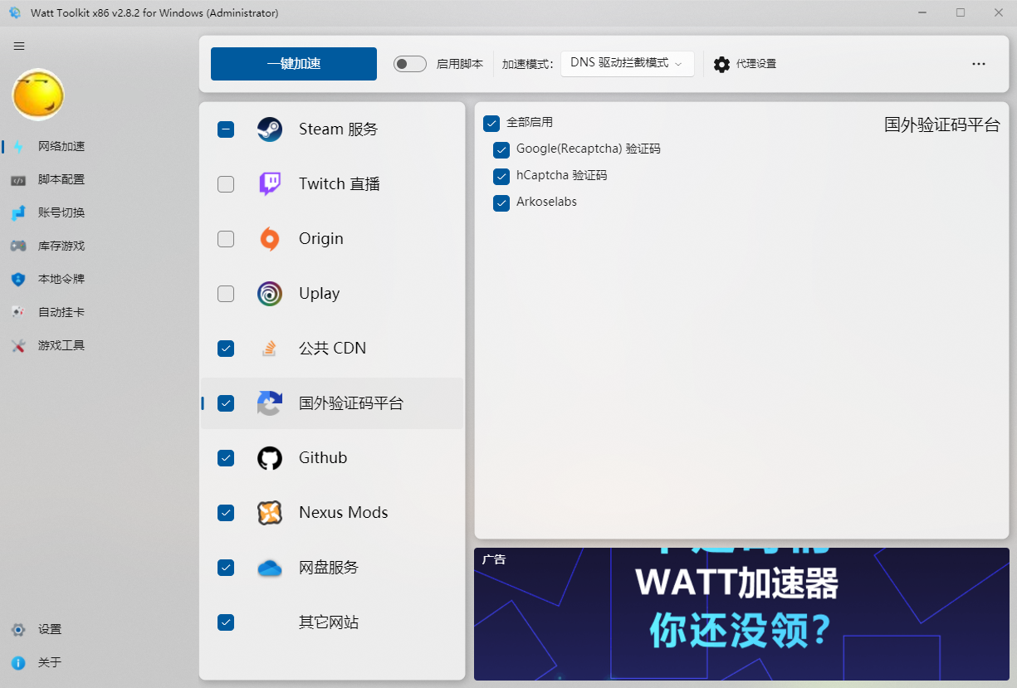Toggle the Steam 服务 checkbox
The image size is (1017, 688).
(x=226, y=129)
